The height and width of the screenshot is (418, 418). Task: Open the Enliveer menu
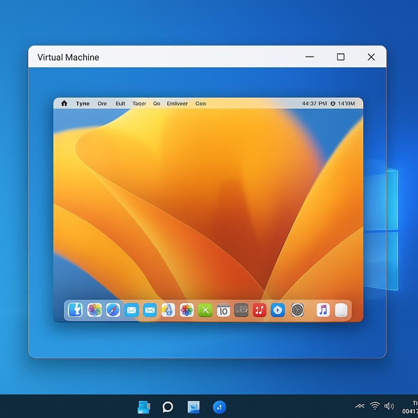[177, 104]
